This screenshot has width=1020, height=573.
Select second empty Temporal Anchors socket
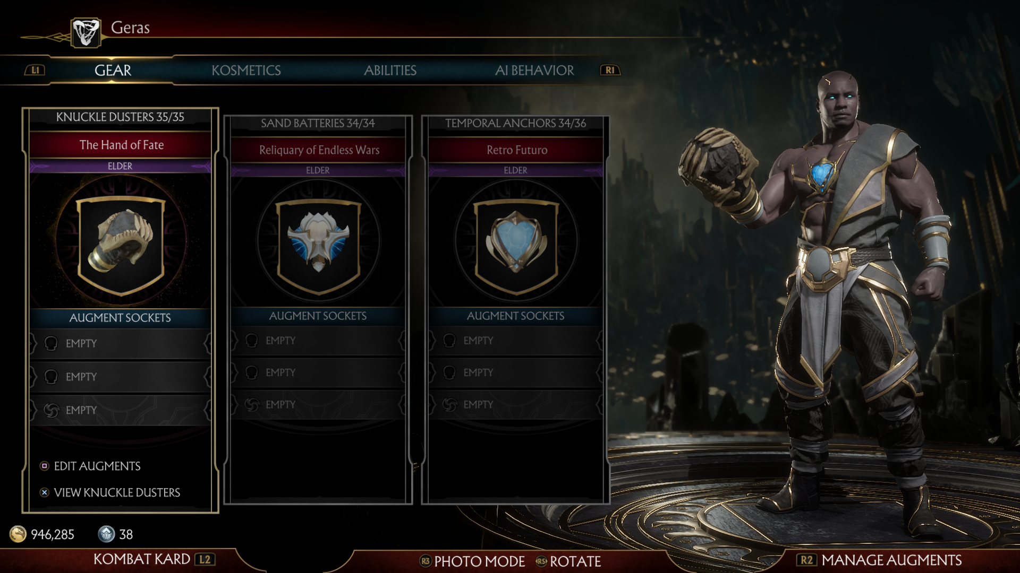click(x=516, y=372)
